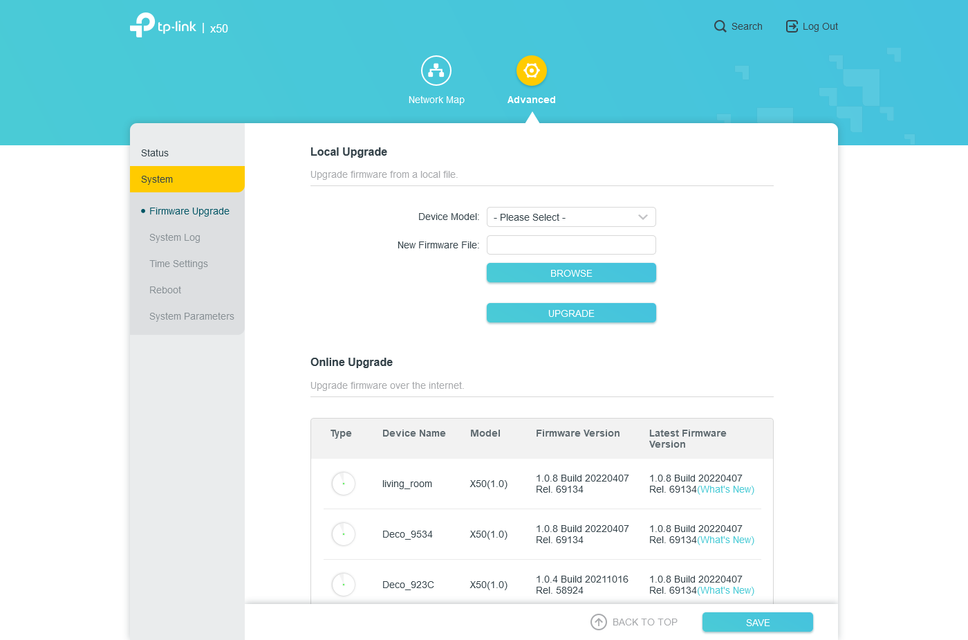Image resolution: width=968 pixels, height=640 pixels.
Task: Click the Device Name column header
Action: click(x=414, y=433)
